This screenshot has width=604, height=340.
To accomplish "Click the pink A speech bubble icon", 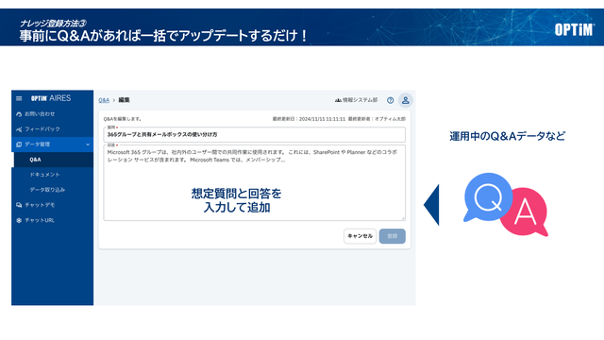I will pos(525,212).
